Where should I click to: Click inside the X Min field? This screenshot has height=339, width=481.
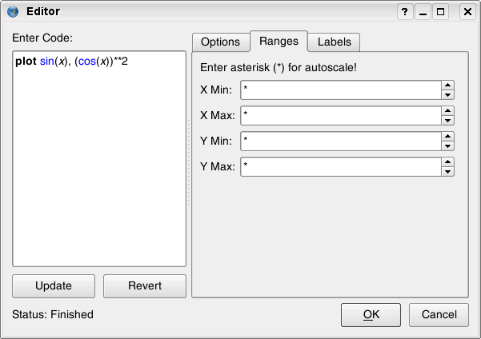point(340,90)
